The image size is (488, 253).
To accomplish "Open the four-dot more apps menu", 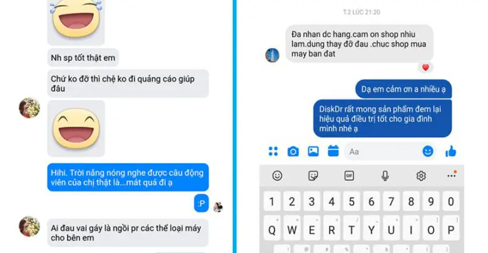I will (x=273, y=151).
